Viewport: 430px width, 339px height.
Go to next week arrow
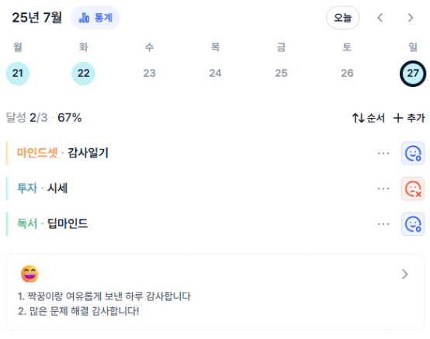[411, 18]
